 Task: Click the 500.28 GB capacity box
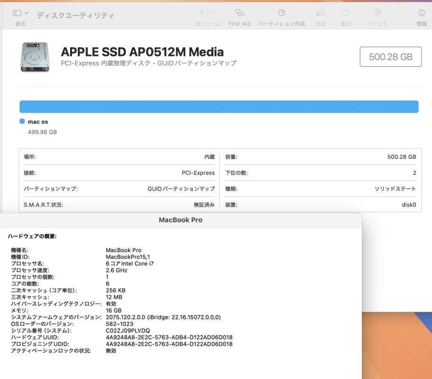point(390,57)
